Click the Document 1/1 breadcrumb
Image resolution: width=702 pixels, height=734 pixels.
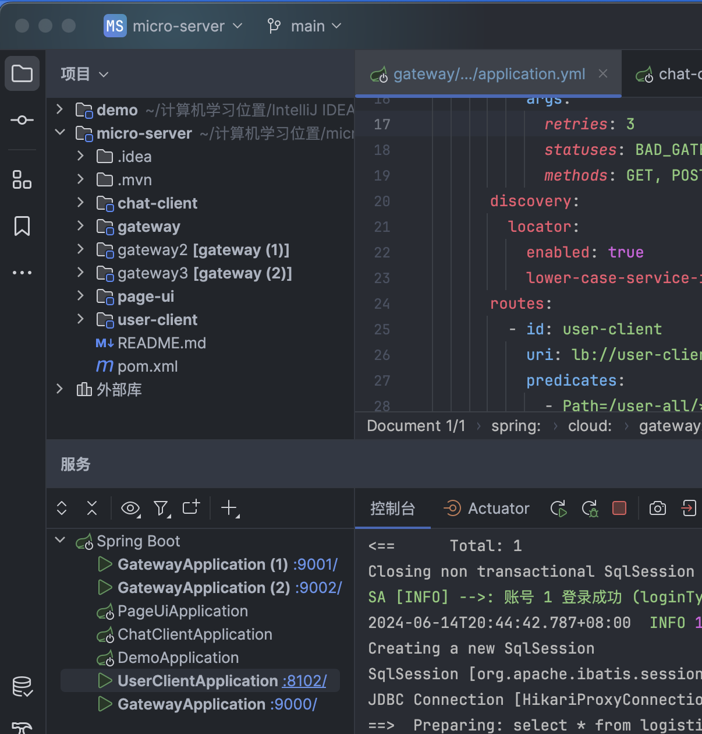coord(416,426)
